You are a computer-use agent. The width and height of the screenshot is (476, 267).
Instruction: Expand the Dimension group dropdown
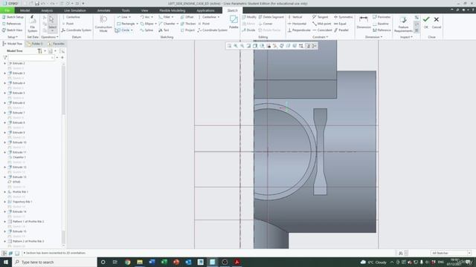coord(373,37)
